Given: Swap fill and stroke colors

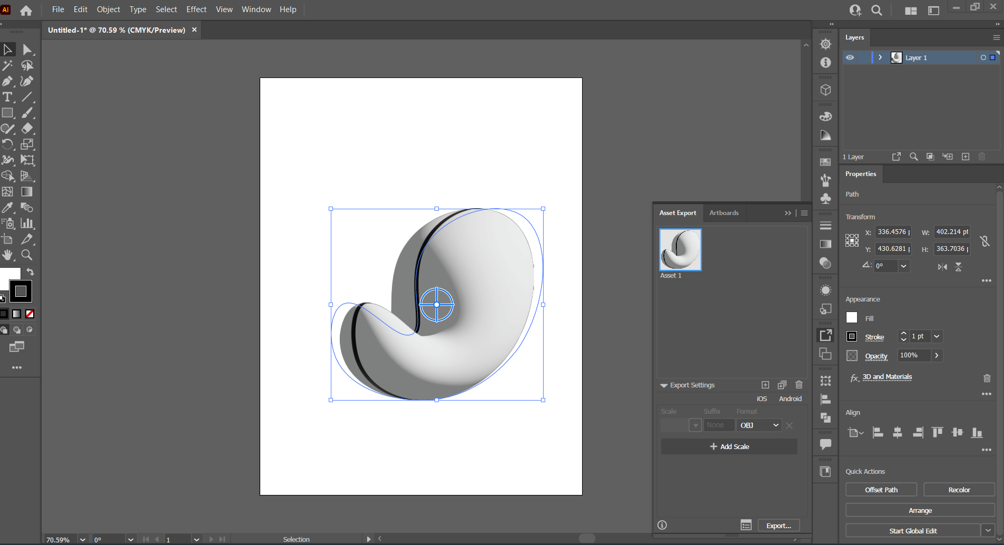Looking at the screenshot, I should [31, 272].
